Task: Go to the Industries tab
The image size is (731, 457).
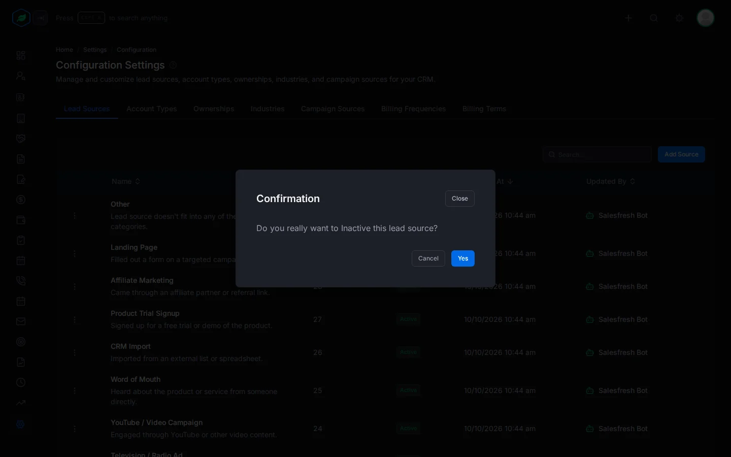Action: coord(268,109)
